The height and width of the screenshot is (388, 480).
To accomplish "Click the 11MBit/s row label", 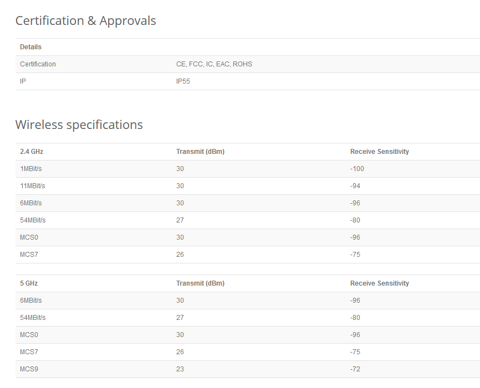I will pos(32,186).
